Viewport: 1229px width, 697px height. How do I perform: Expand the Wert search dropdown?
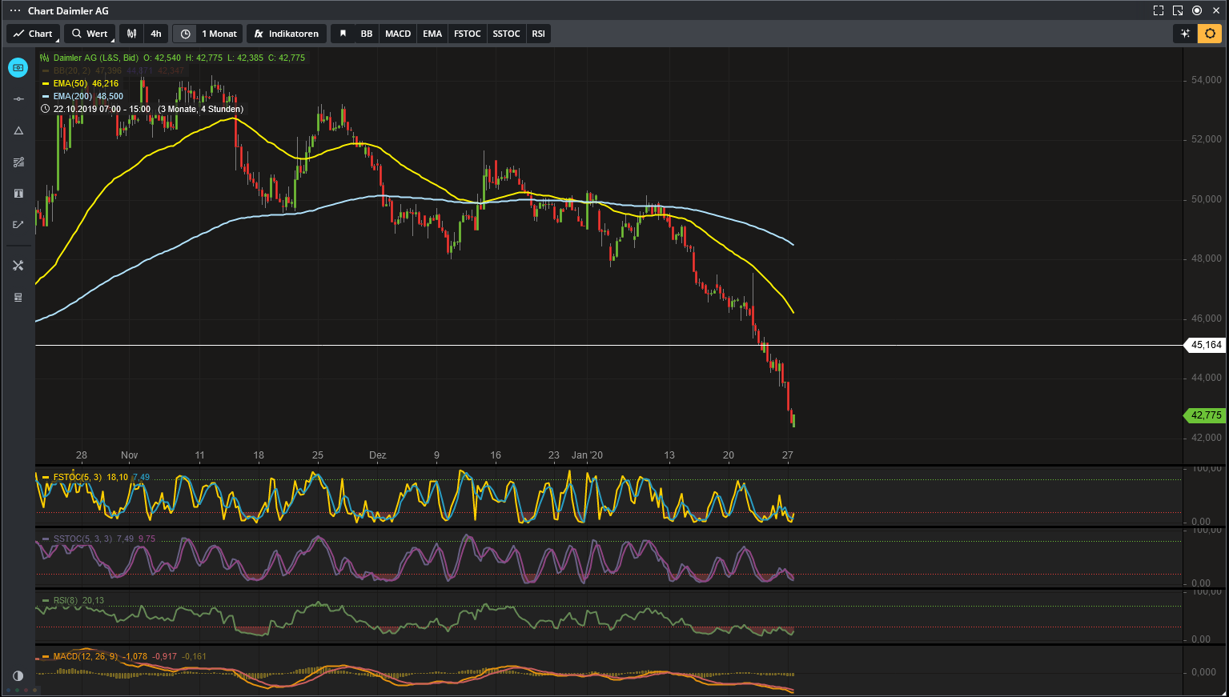[90, 34]
